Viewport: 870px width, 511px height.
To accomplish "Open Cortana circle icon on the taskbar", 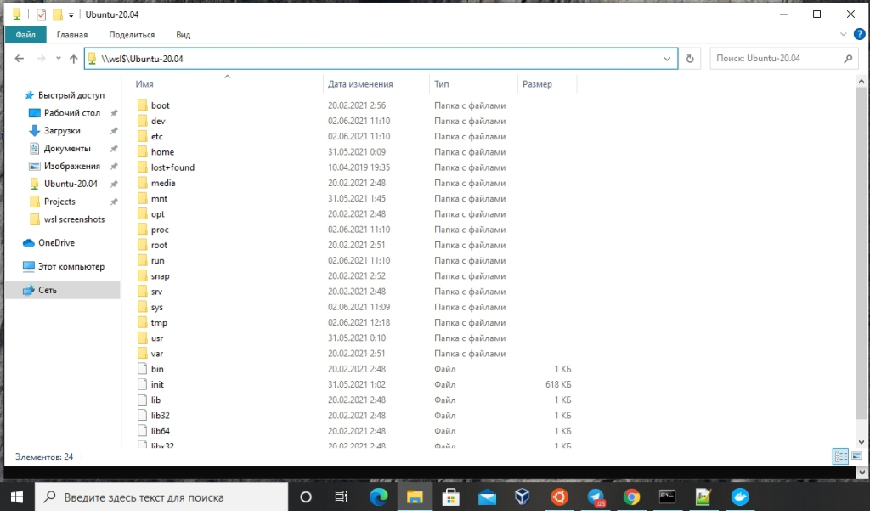I will click(306, 497).
